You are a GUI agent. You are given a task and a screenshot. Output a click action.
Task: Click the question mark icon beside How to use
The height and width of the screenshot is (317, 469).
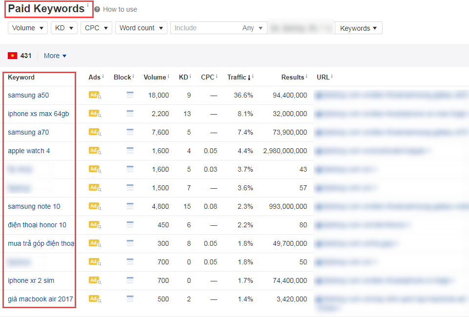click(97, 9)
